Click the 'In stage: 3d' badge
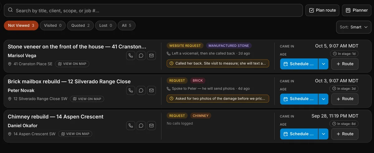 tap(344, 89)
